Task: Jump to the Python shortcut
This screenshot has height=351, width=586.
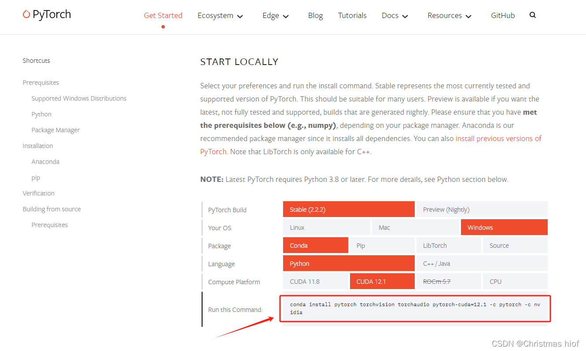Action: tap(41, 114)
